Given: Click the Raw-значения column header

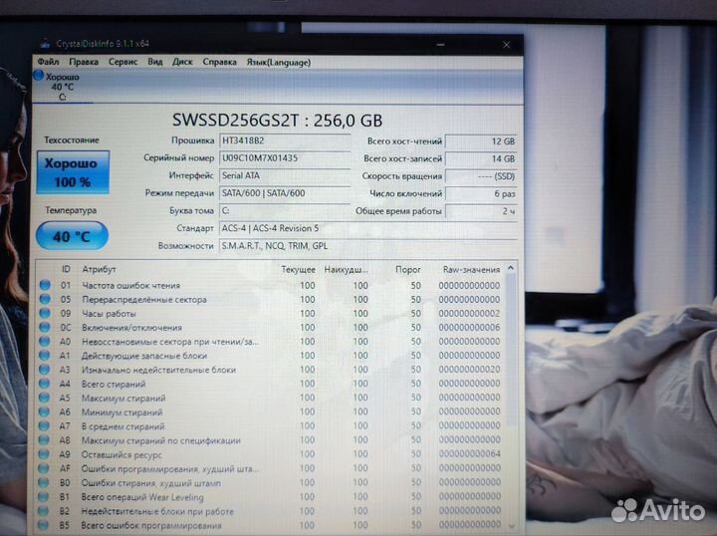Looking at the screenshot, I should click(x=471, y=270).
